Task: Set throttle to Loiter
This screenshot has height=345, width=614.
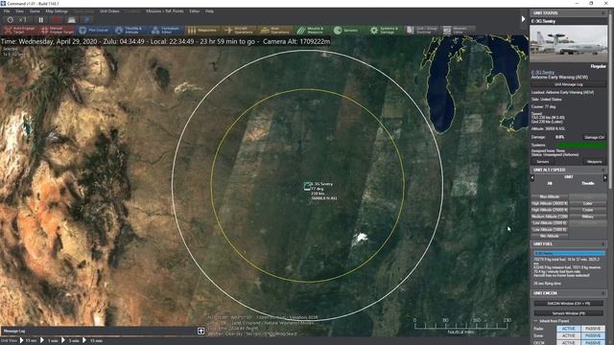Action: [587, 203]
